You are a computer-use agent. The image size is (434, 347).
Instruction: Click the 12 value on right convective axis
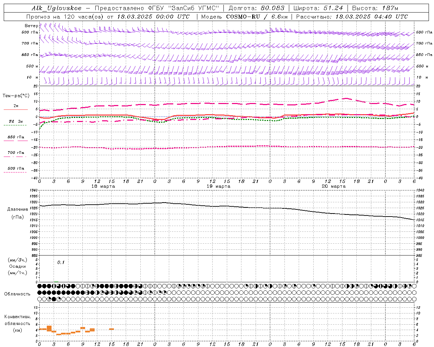[418, 308]
